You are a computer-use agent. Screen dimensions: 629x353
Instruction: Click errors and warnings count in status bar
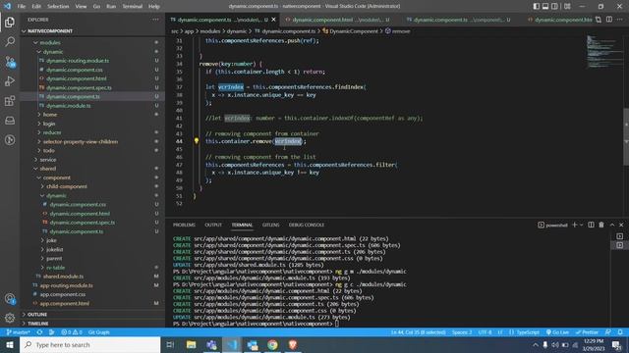point(72,332)
